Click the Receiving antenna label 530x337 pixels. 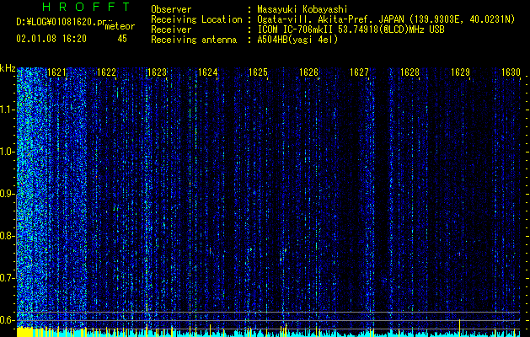(194, 40)
